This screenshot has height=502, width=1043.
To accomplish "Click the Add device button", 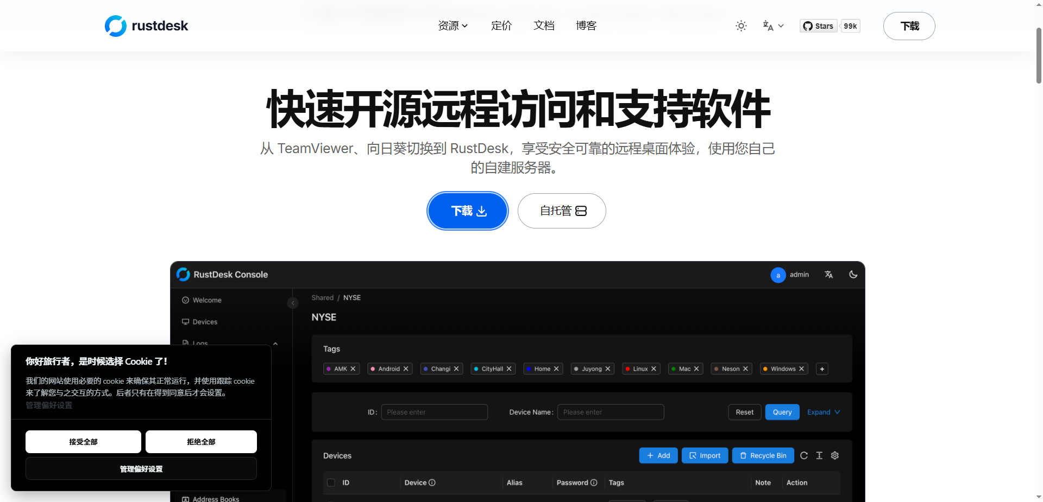I will 658,455.
